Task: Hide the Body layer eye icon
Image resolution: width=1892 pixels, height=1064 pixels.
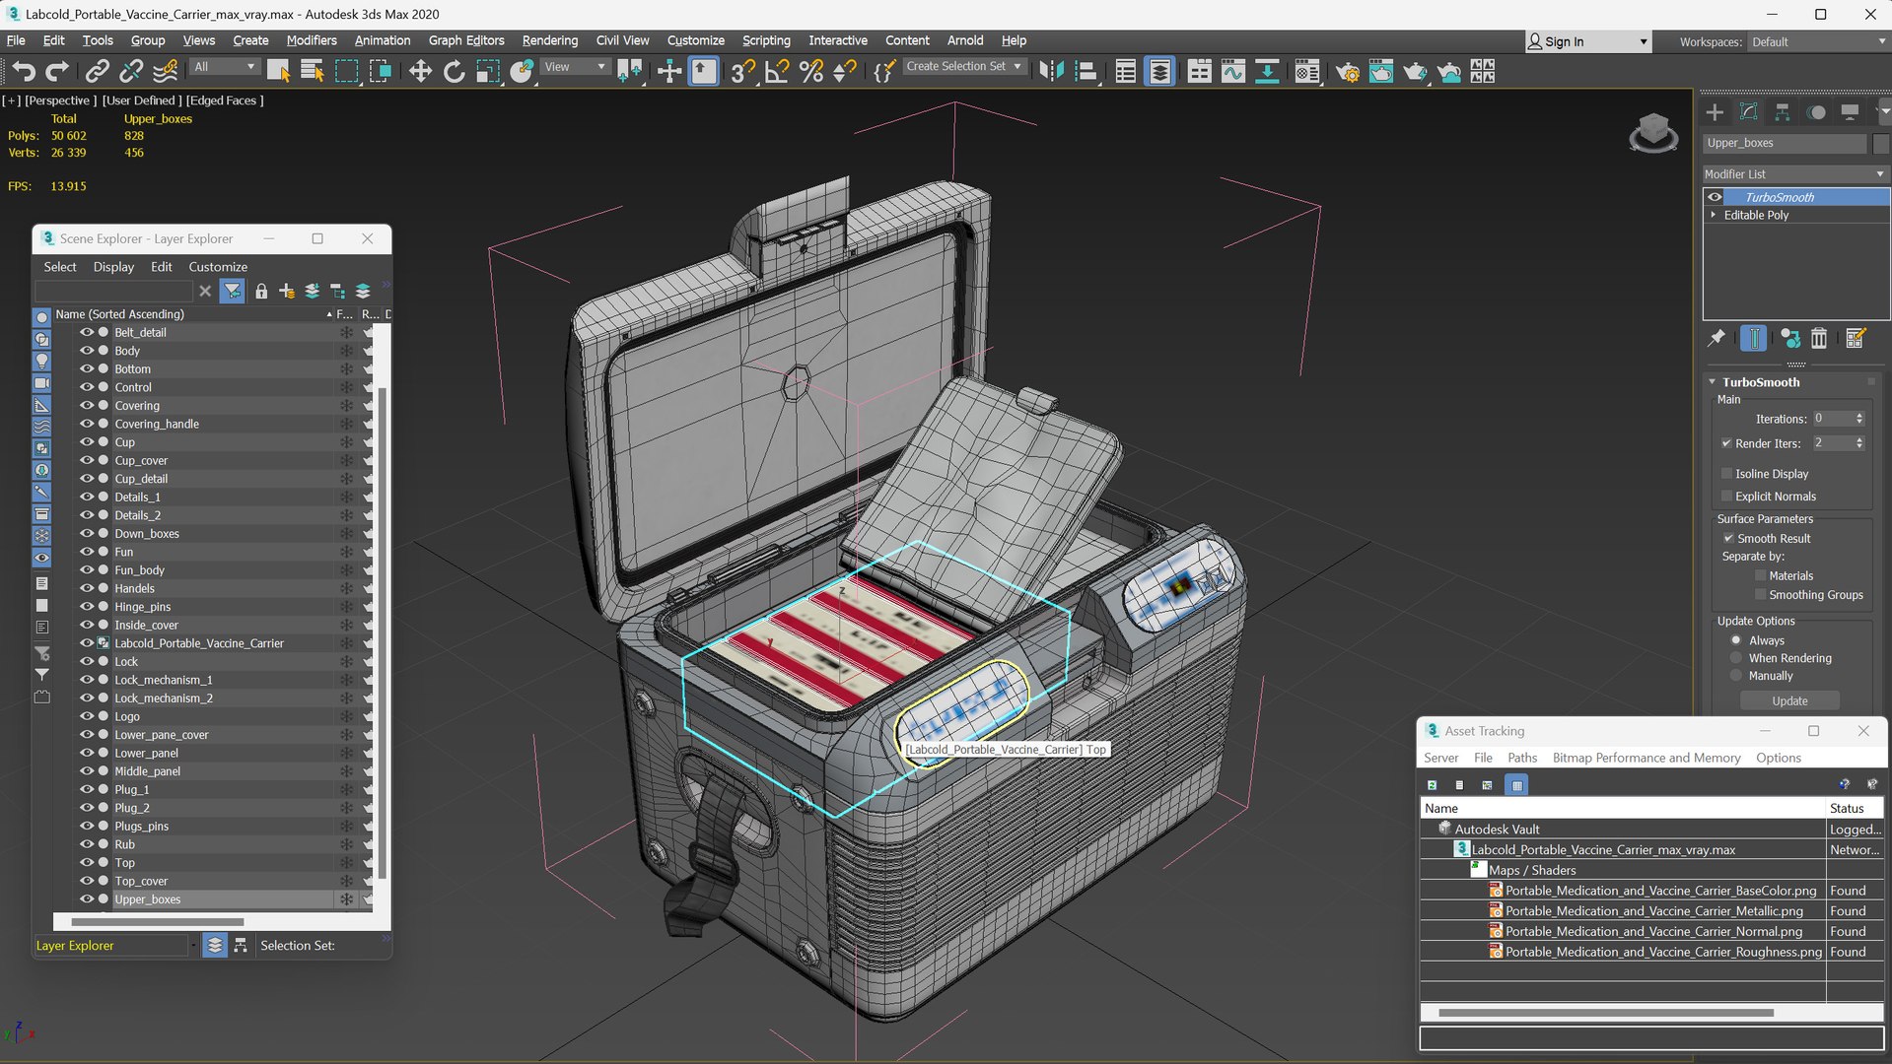Action: (x=87, y=351)
